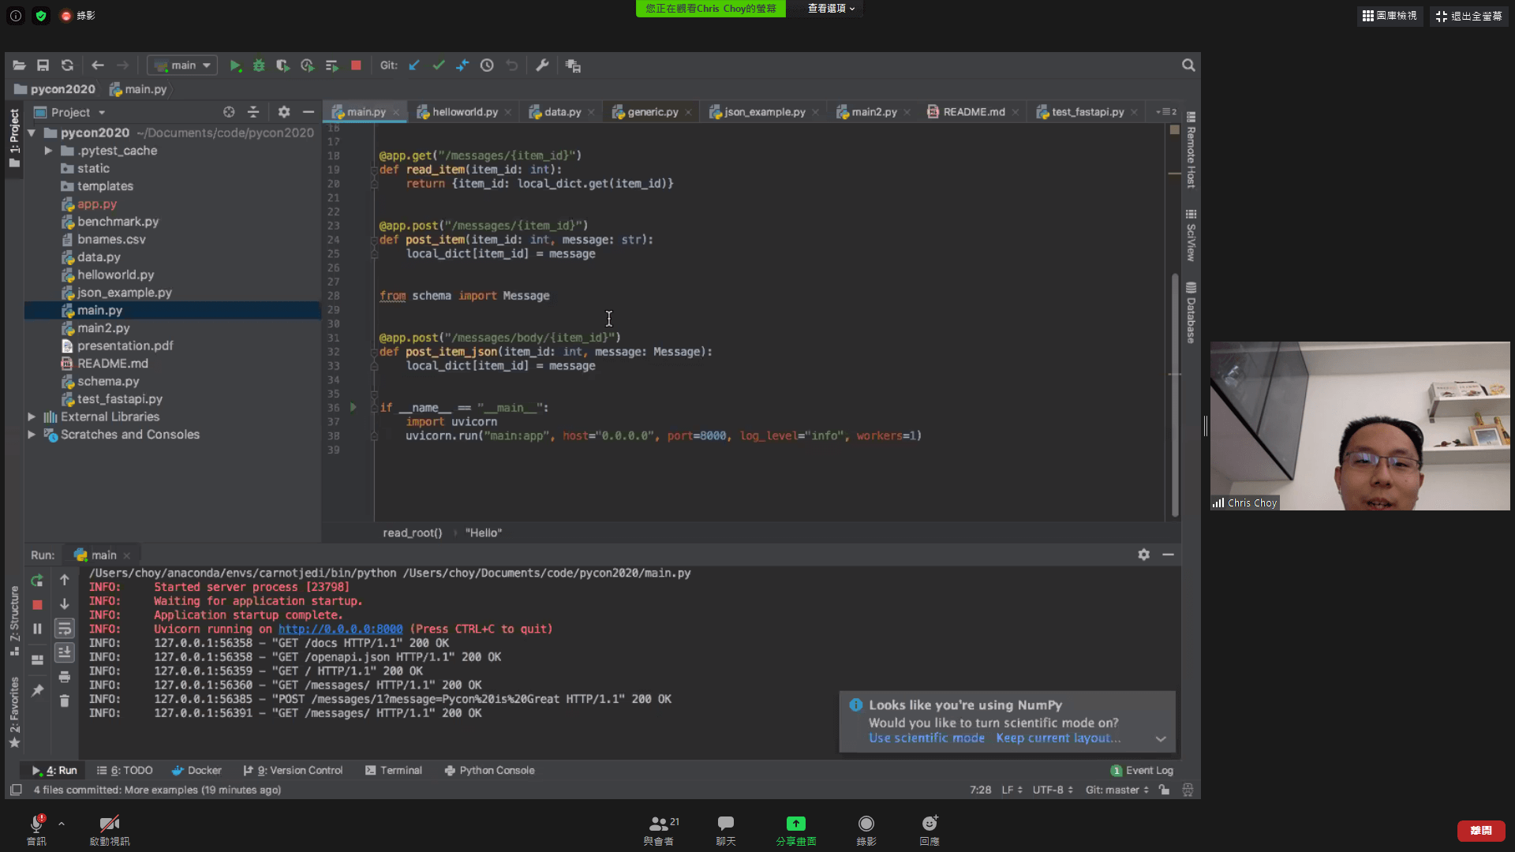
Task: Expand Scratches and Consoles node
Action: pos(32,435)
